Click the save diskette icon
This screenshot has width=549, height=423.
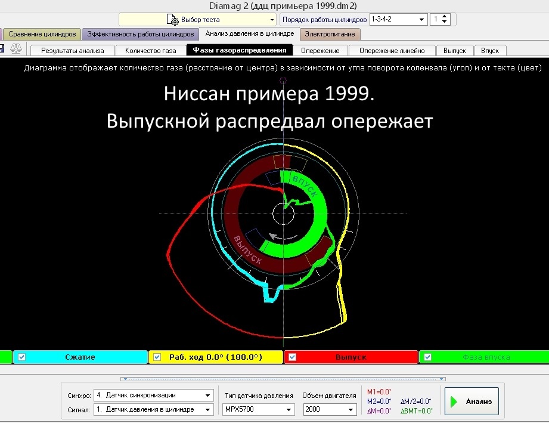coord(2,48)
